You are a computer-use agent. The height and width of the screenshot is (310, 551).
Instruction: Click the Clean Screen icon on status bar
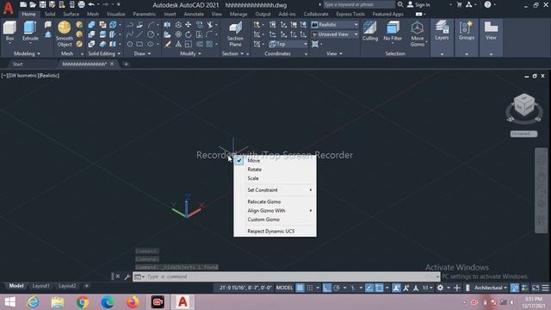pos(536,288)
